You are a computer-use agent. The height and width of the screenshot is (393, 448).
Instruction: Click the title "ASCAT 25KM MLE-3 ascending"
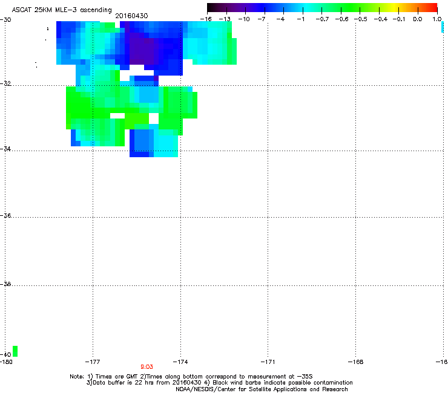point(62,10)
